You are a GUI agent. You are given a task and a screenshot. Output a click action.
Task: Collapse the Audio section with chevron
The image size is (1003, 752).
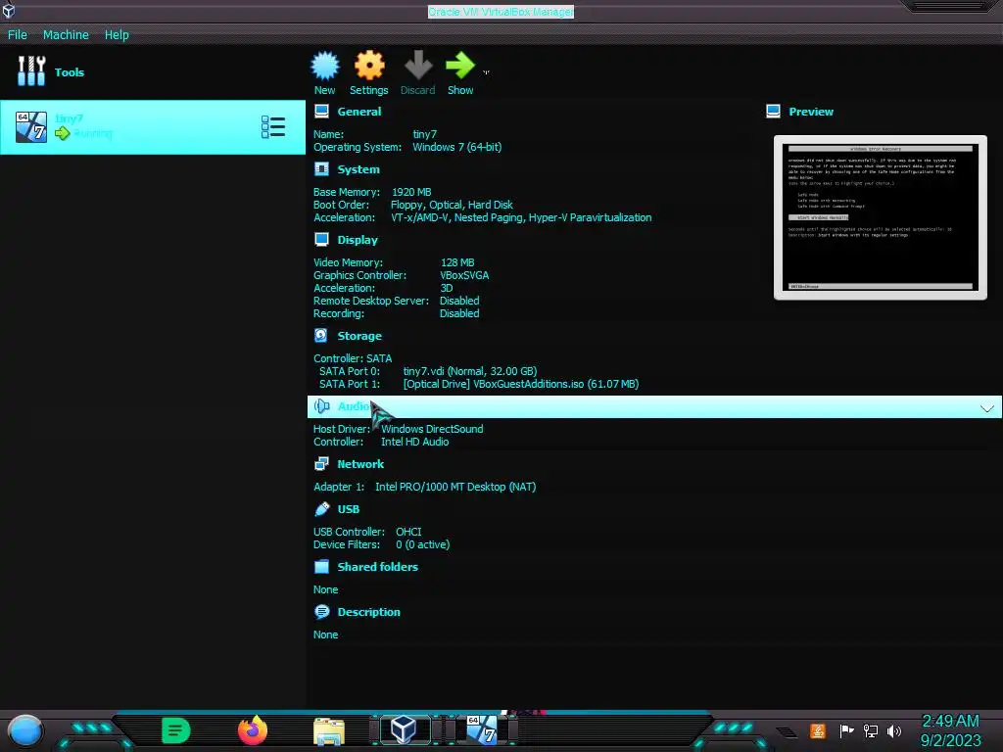click(x=987, y=407)
